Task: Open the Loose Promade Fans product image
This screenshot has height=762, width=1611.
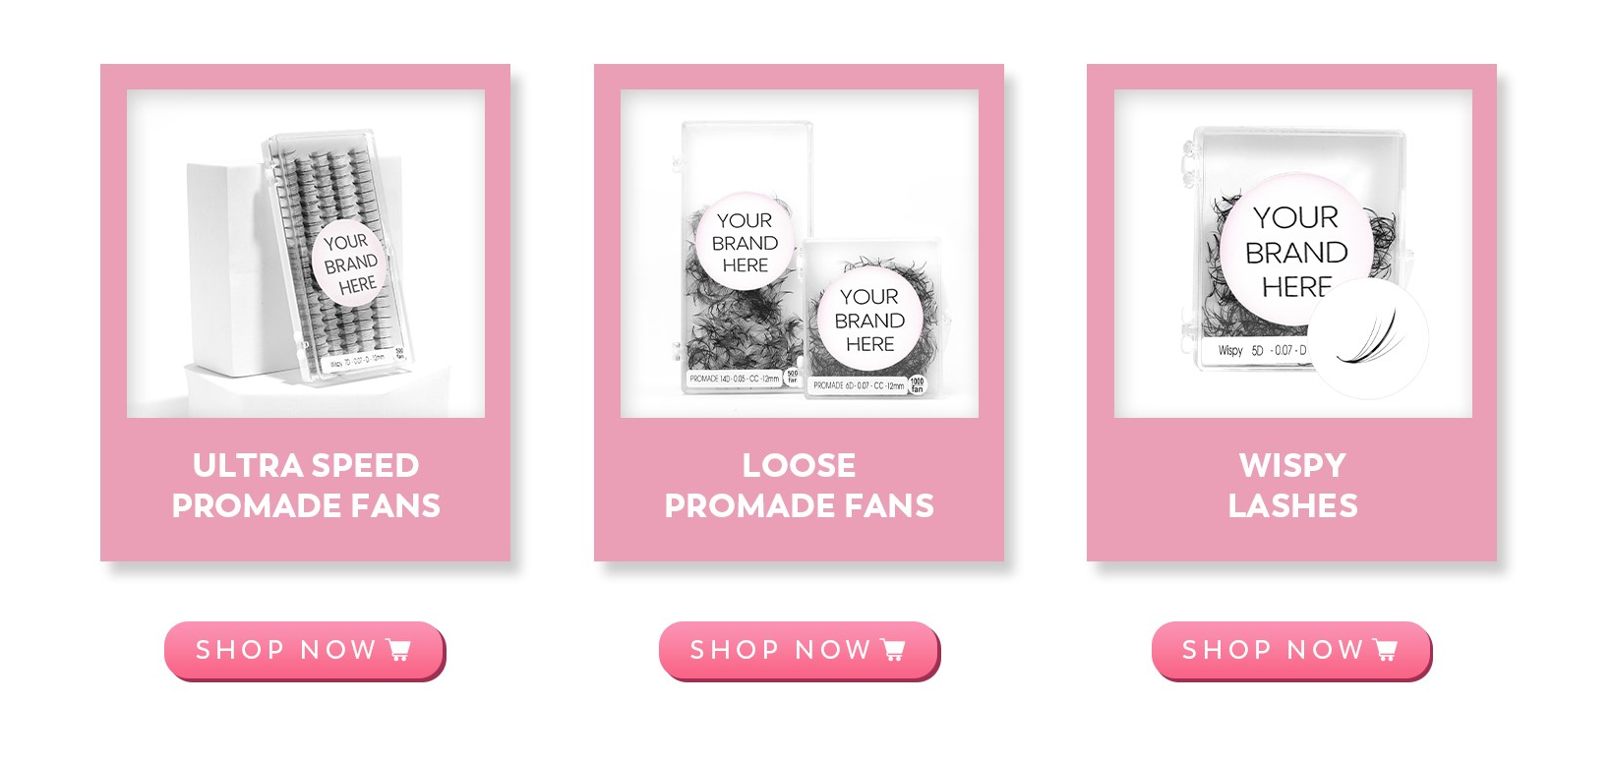Action: (800, 254)
